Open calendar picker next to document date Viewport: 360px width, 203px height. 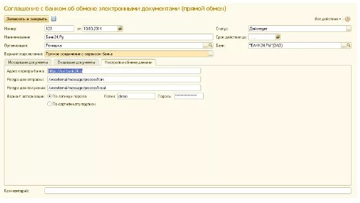[x=120, y=29]
